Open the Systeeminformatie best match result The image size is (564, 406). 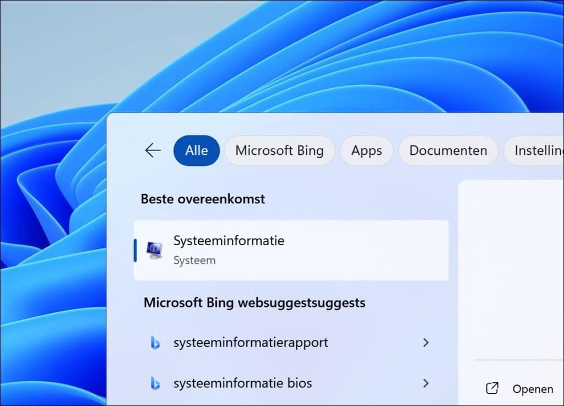click(291, 250)
